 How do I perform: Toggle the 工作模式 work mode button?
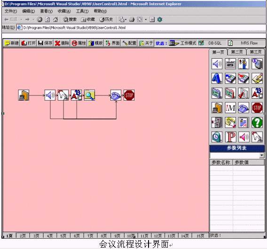[x=183, y=43]
